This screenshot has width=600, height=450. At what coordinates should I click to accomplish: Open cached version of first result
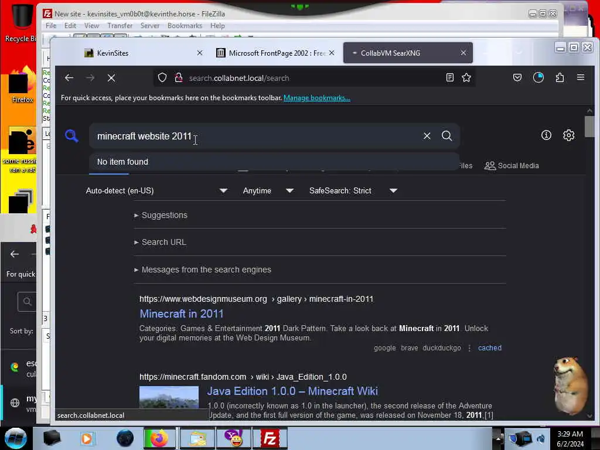pos(489,348)
